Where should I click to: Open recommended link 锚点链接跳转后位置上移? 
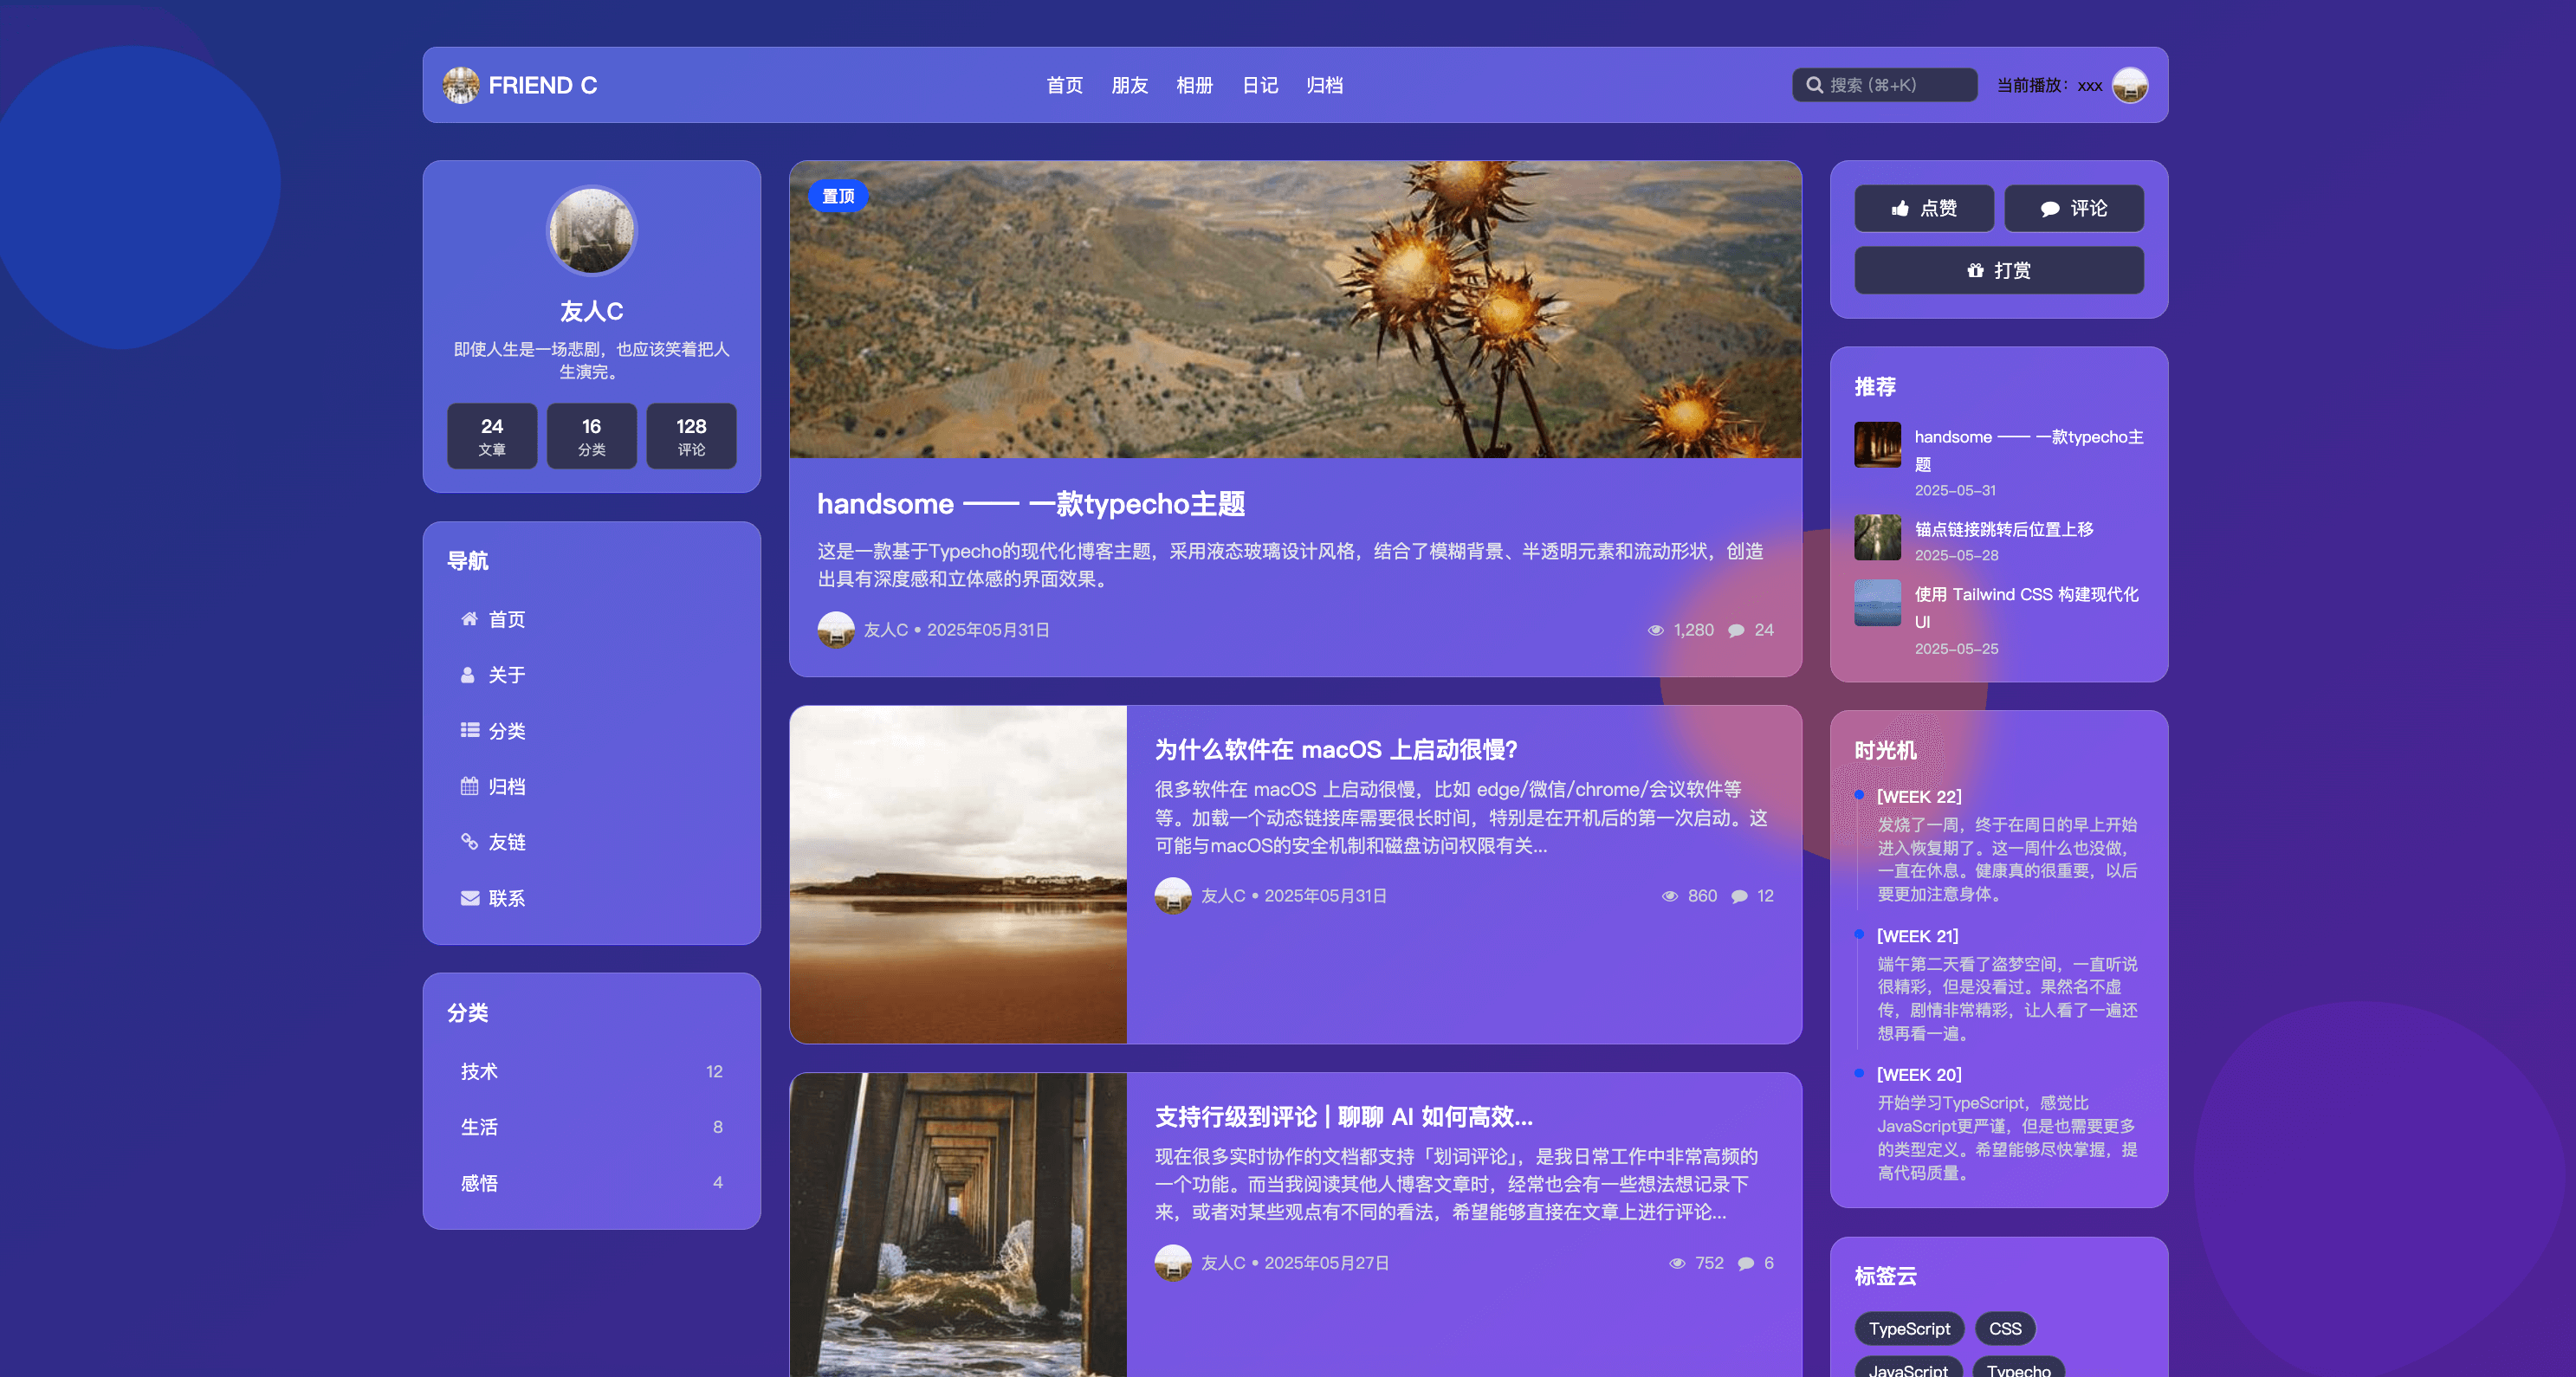2004,529
